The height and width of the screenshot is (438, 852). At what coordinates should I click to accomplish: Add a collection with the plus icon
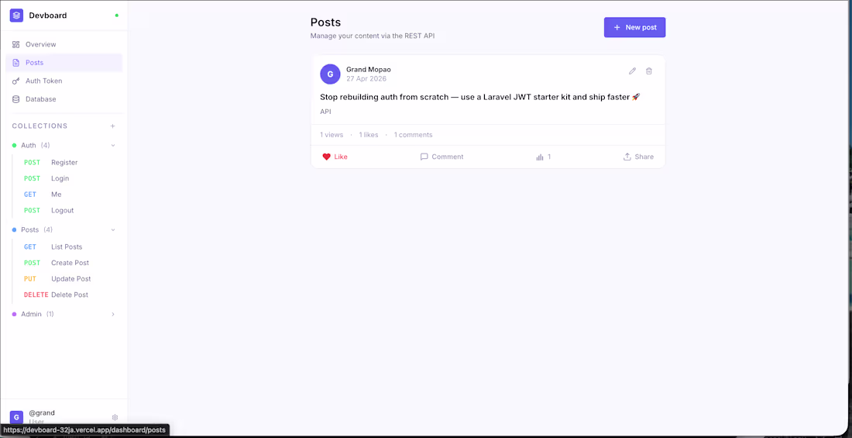[x=113, y=126]
